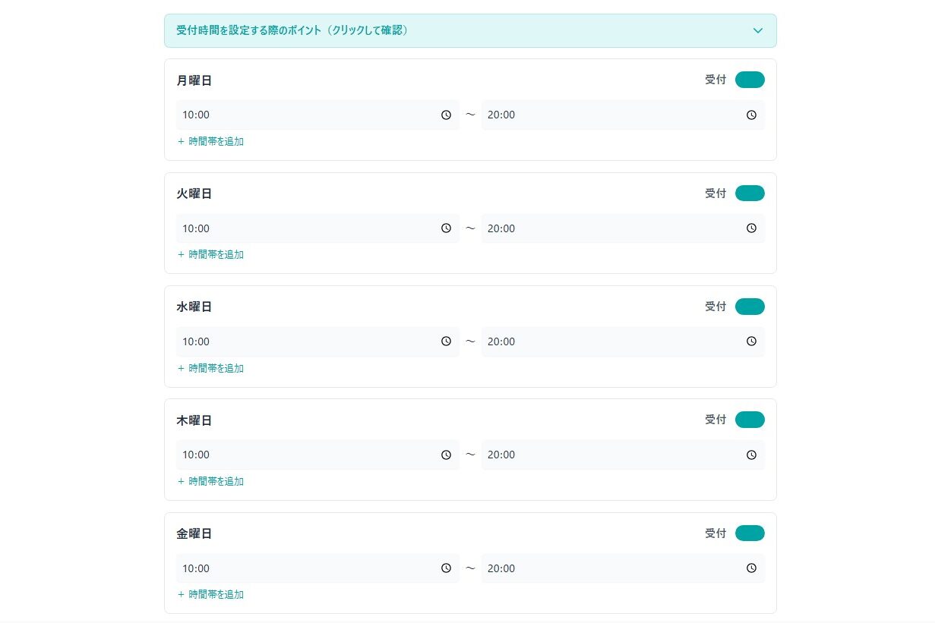
Task: Open time picker for Wednesday end time
Action: point(751,341)
